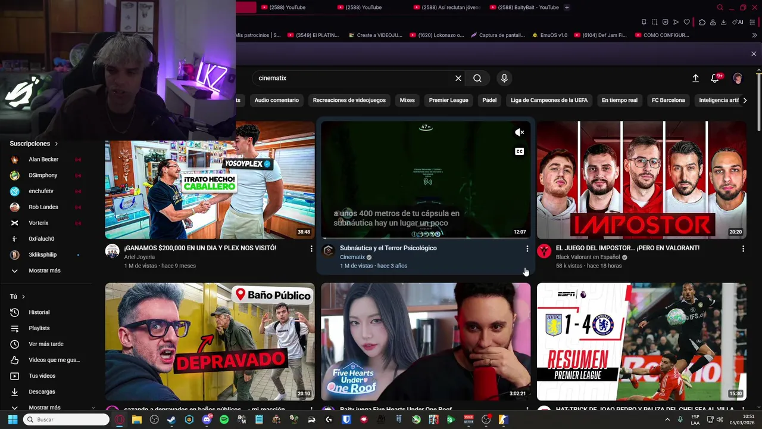The image size is (762, 429).
Task: Open Windows Start menu
Action: pos(13,419)
